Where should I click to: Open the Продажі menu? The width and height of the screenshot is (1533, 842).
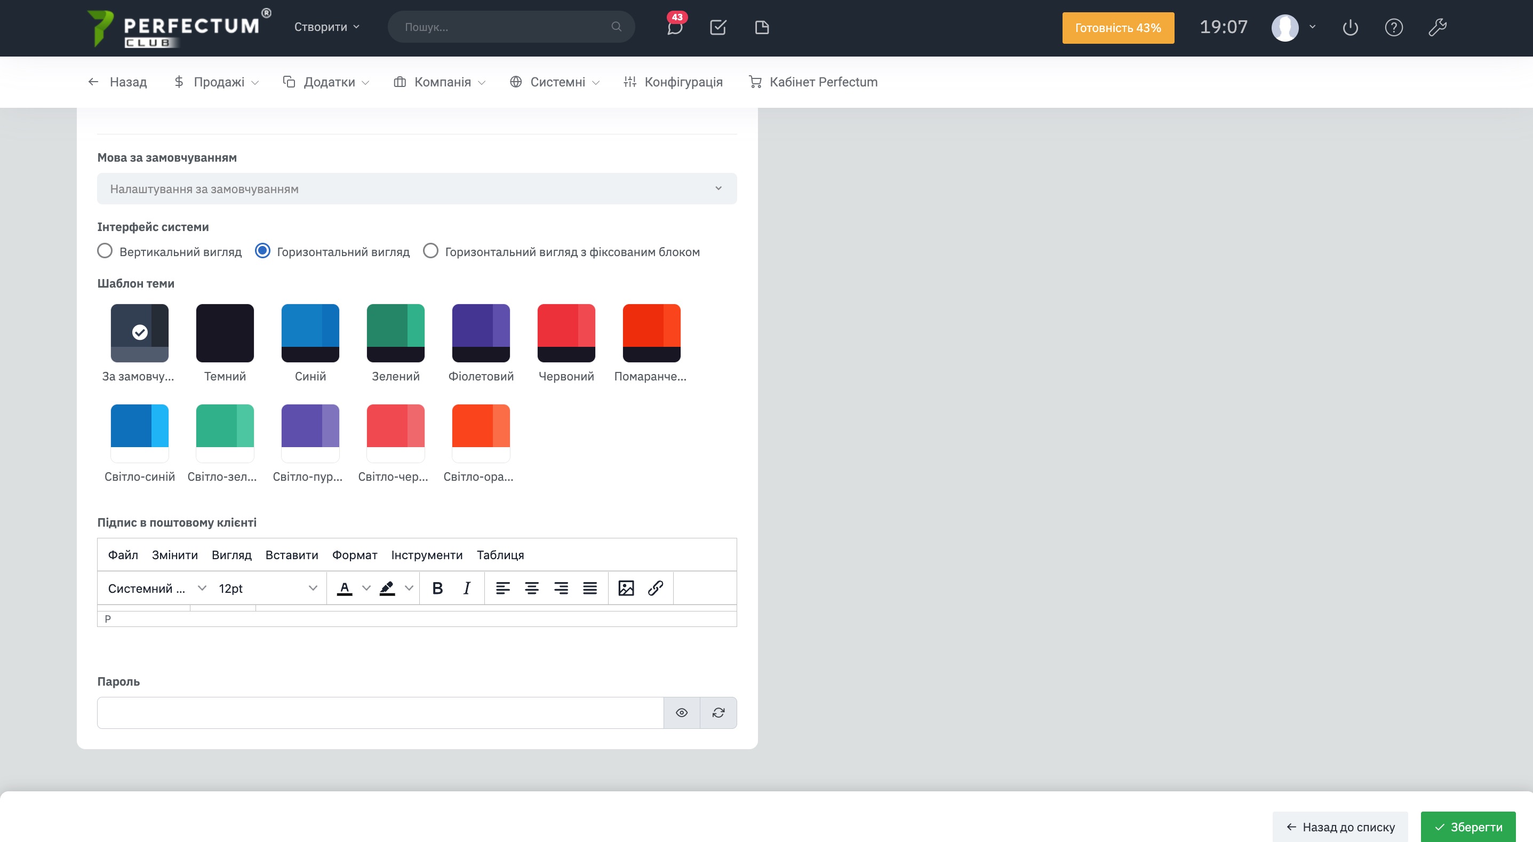[216, 82]
